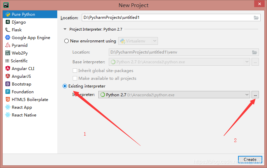
Task: Click the Pyramid icon in the sidebar
Action: (8, 45)
